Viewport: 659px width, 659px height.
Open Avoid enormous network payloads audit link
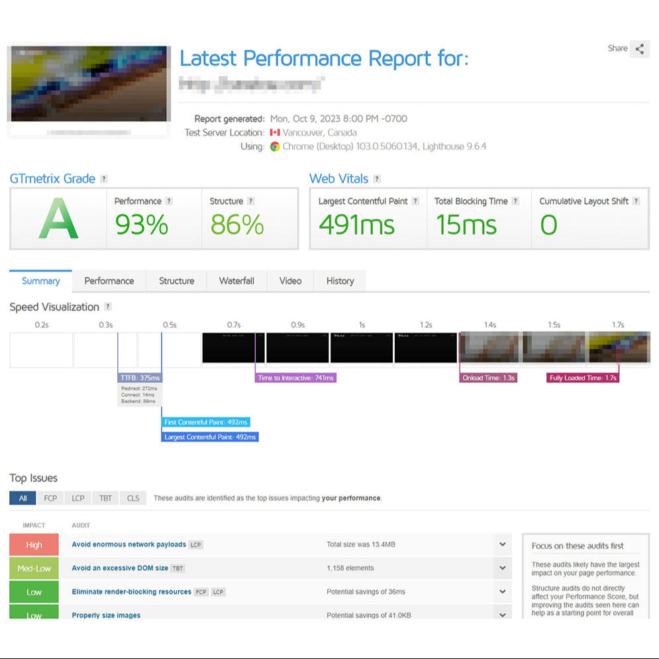click(x=128, y=544)
